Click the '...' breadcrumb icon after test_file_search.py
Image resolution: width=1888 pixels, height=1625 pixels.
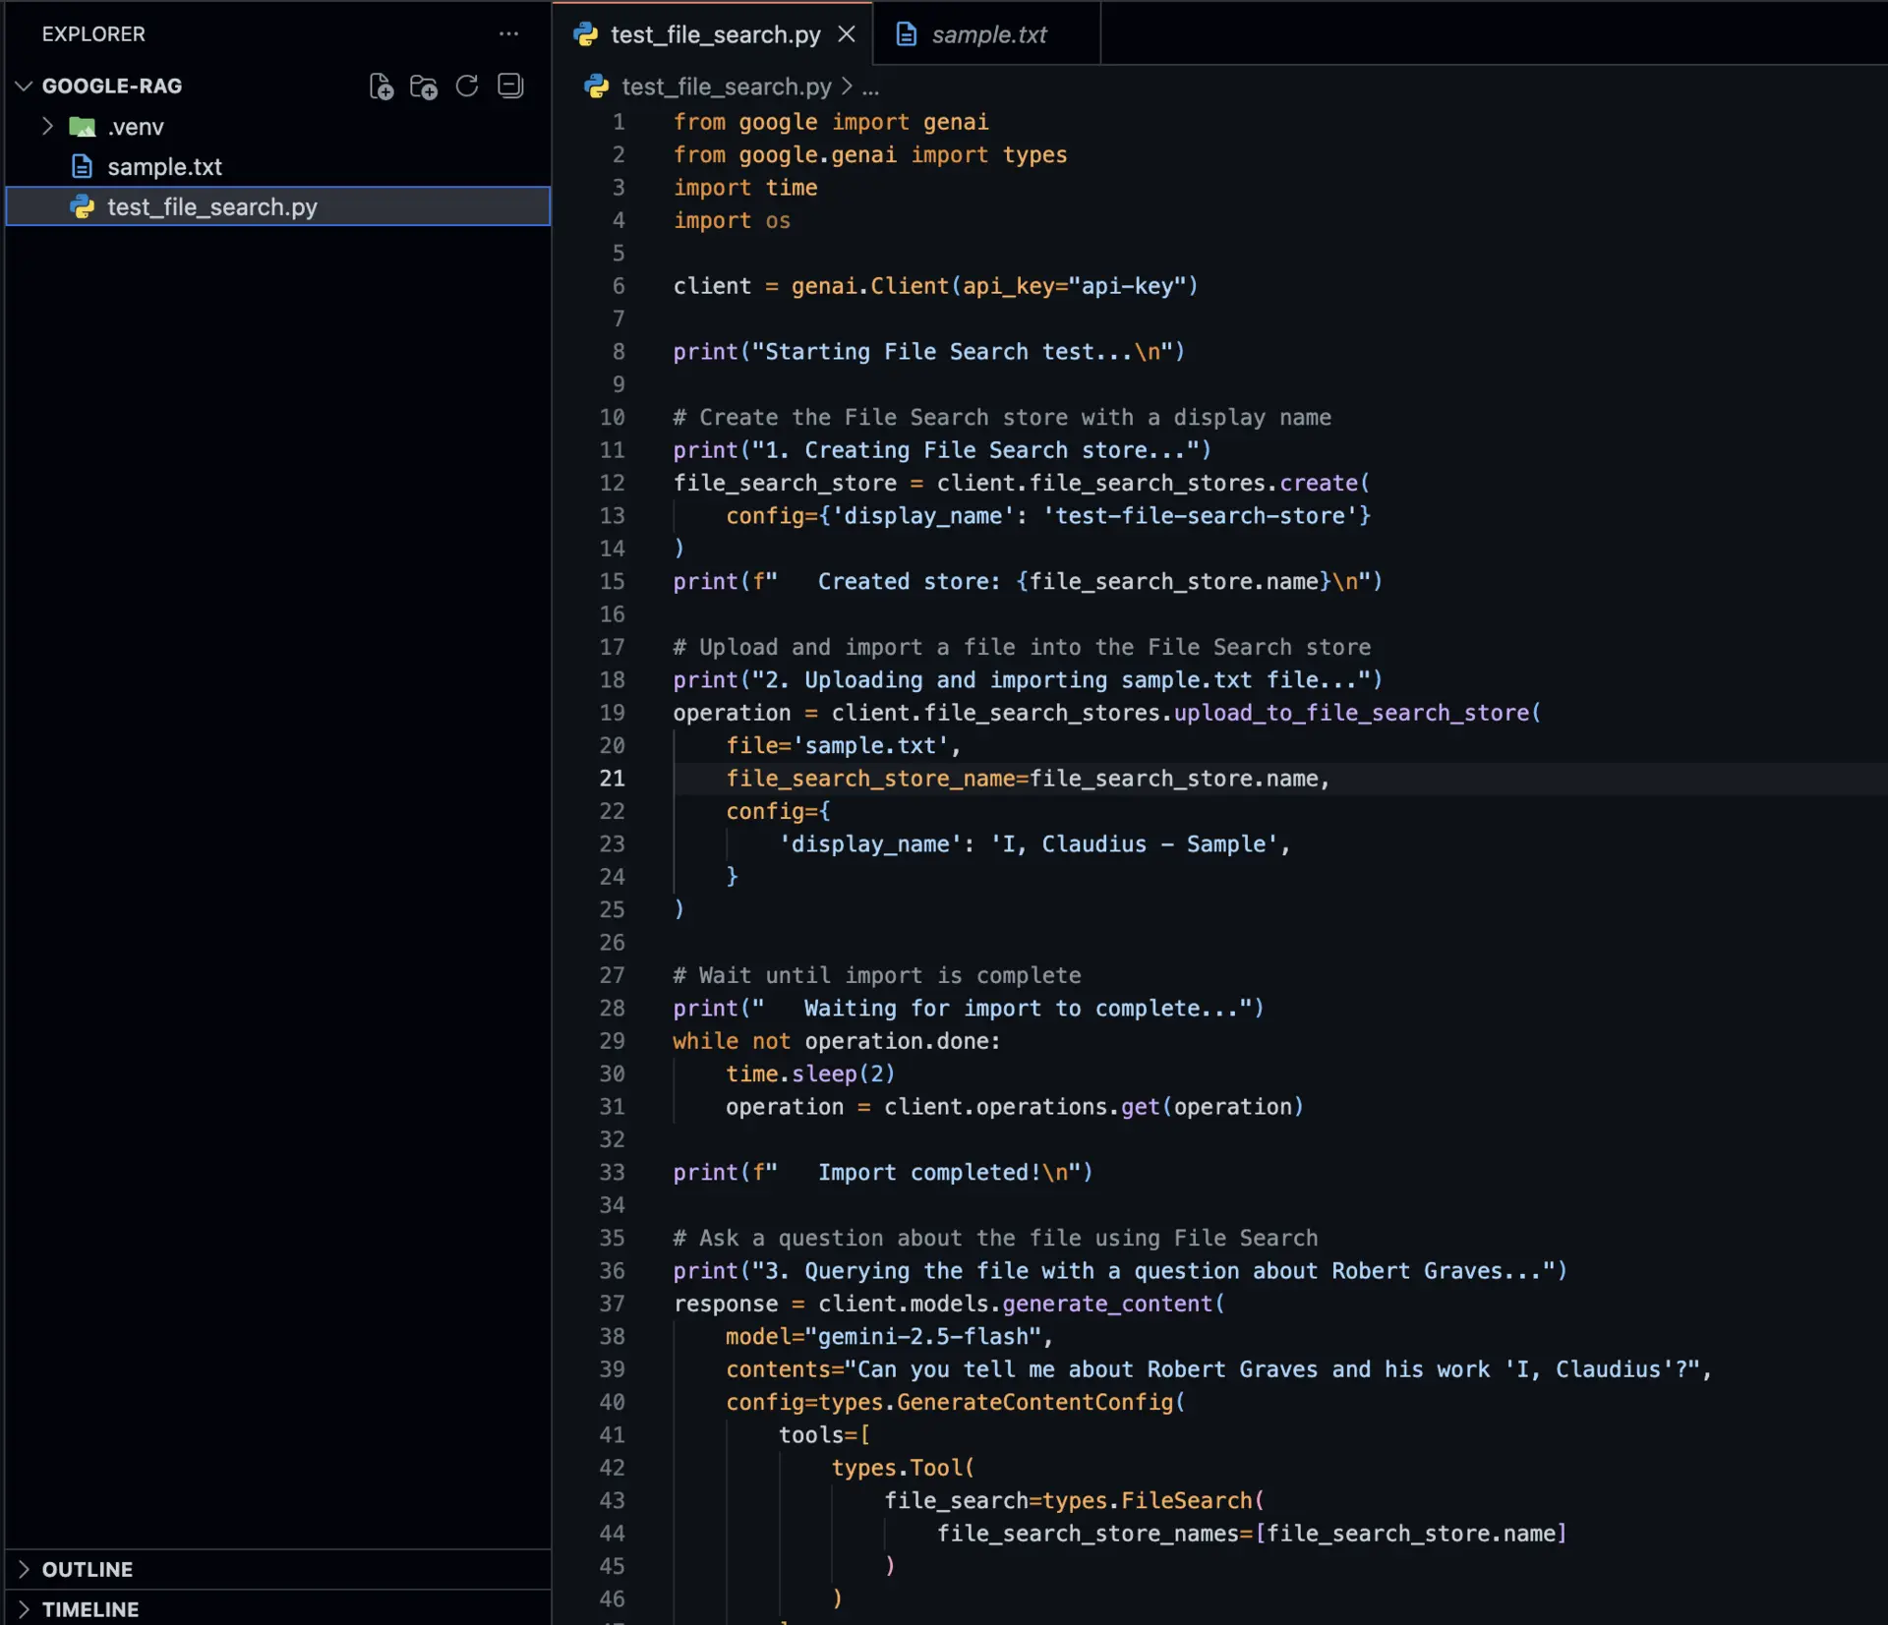tap(871, 87)
